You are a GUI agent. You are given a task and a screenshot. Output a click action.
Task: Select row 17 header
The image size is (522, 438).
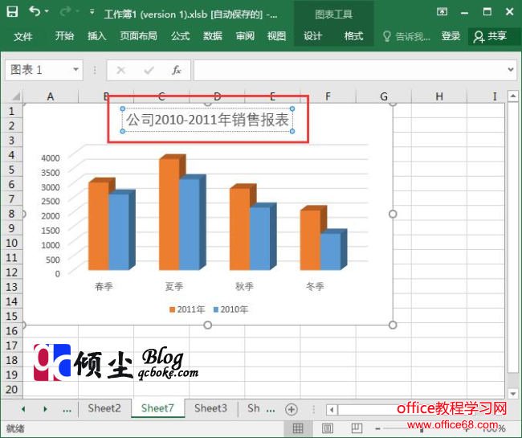click(x=11, y=346)
